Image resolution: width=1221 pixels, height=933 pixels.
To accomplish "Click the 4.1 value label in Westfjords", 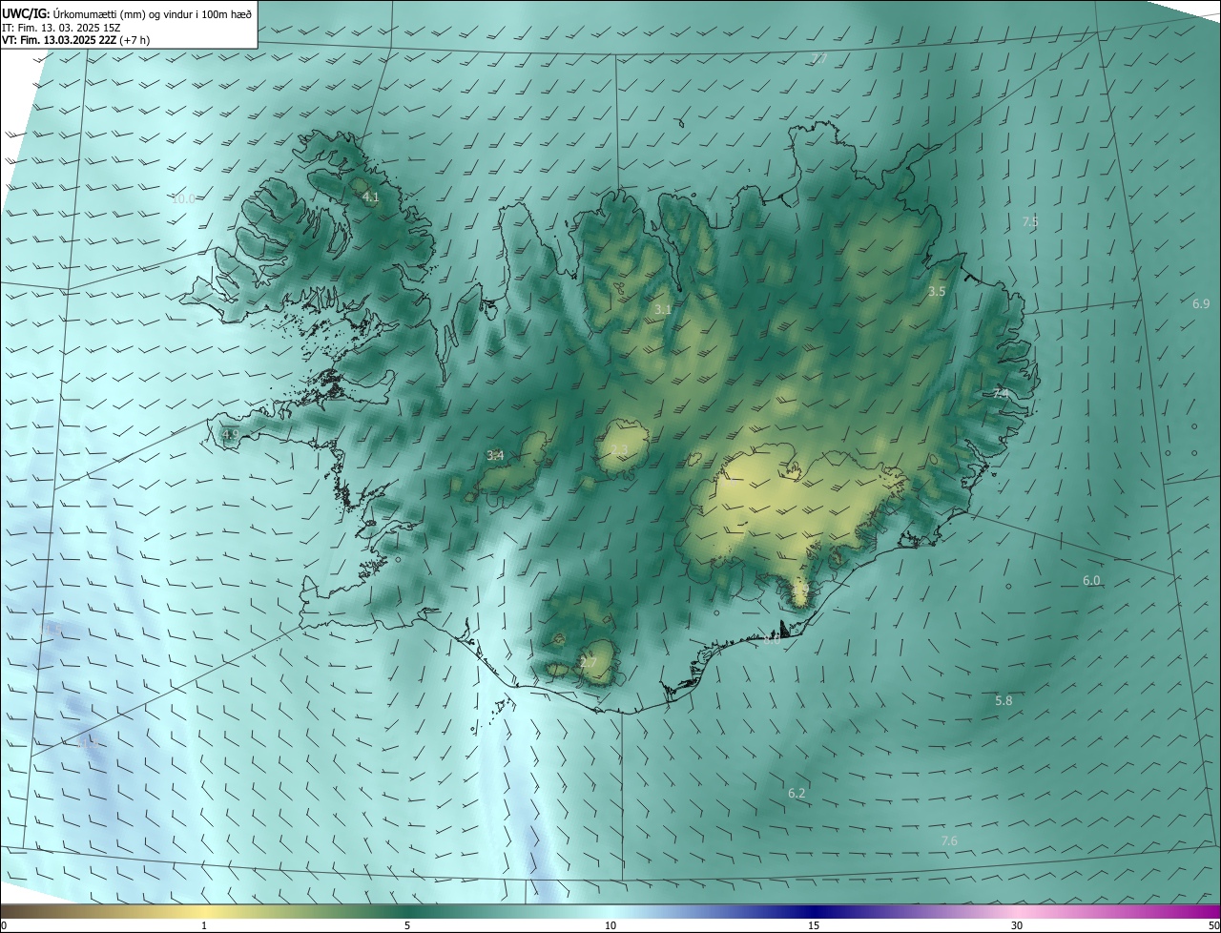I will click(x=371, y=197).
